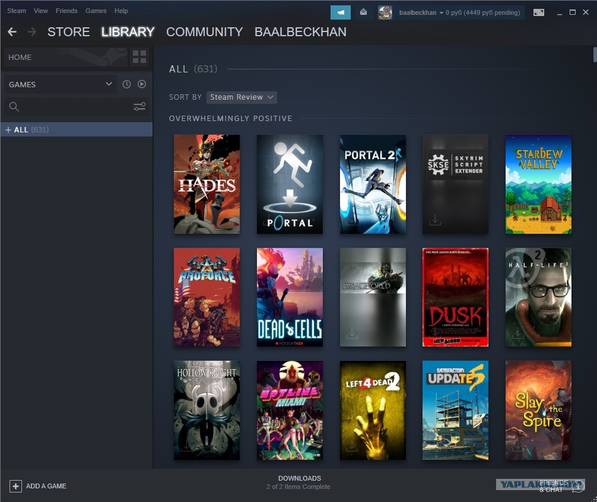Open the View menu
Screen dimensions: 597x502
pyautogui.click(x=41, y=11)
